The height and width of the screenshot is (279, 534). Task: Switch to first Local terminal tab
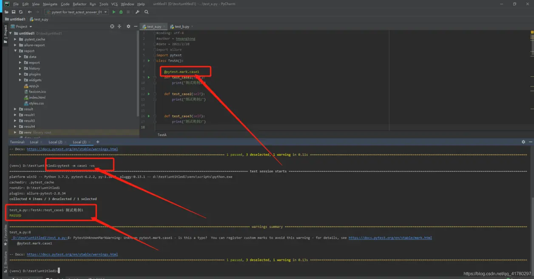point(34,142)
